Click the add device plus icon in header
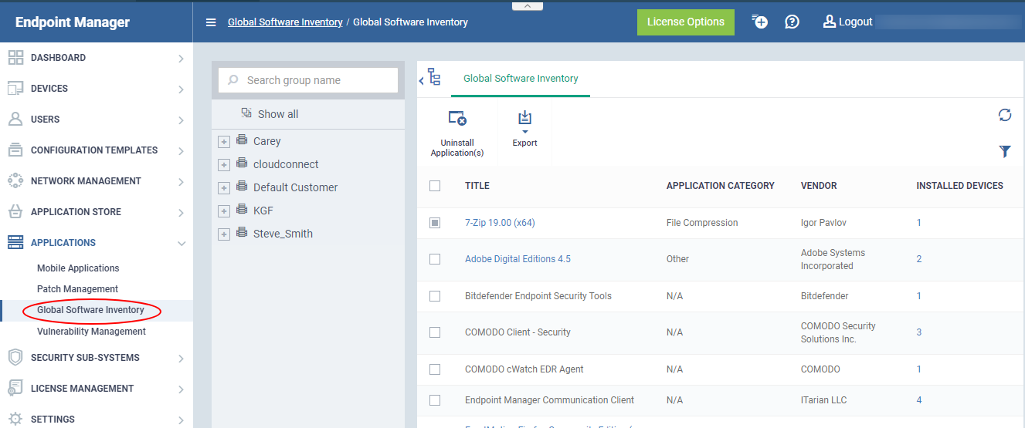The width and height of the screenshot is (1025, 428). coord(760,22)
